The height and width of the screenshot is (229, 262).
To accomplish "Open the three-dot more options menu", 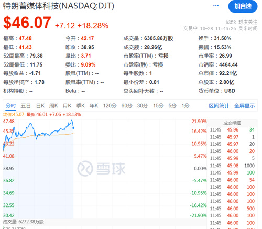I will (x=216, y=6).
